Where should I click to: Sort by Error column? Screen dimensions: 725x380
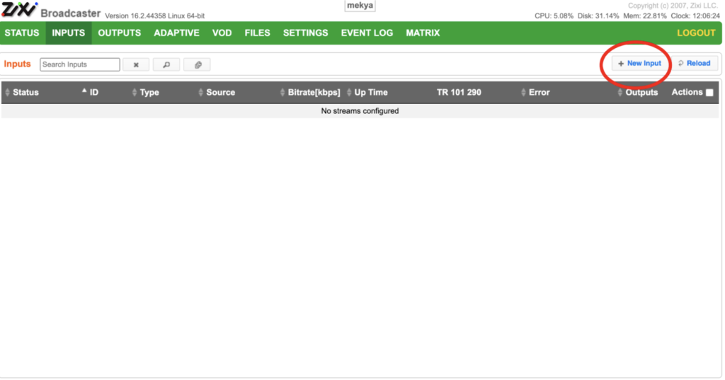click(x=539, y=93)
